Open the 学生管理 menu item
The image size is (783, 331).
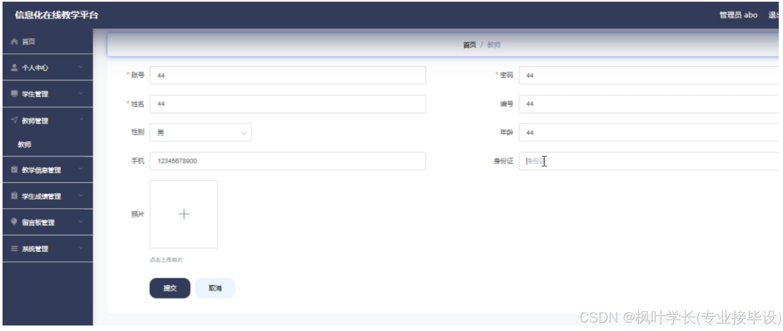click(48, 94)
